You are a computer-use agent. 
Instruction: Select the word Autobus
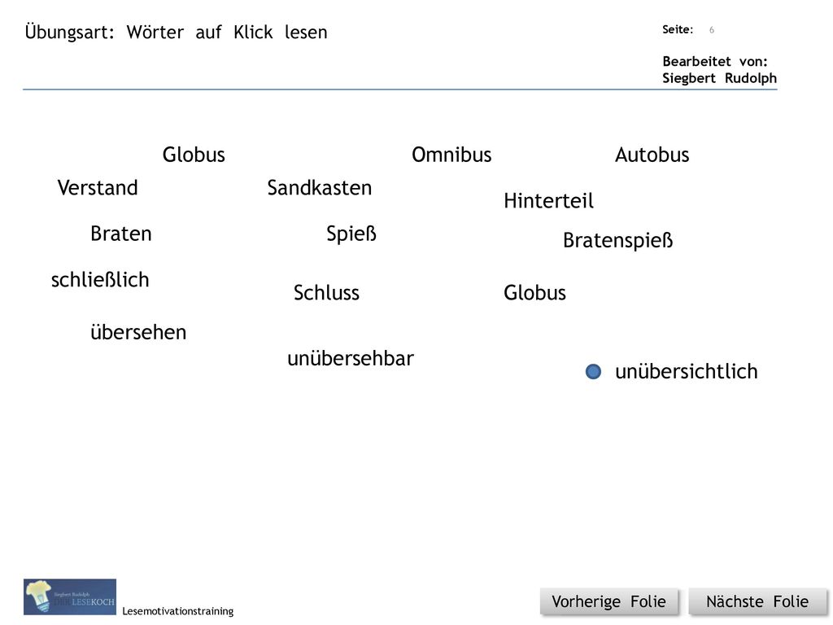[x=652, y=155]
